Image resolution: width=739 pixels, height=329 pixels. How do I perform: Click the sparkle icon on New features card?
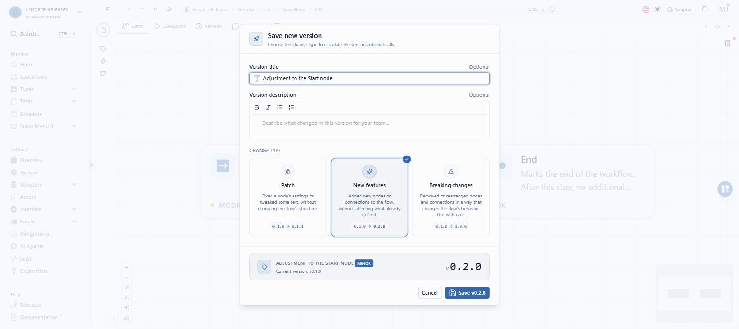(x=369, y=172)
